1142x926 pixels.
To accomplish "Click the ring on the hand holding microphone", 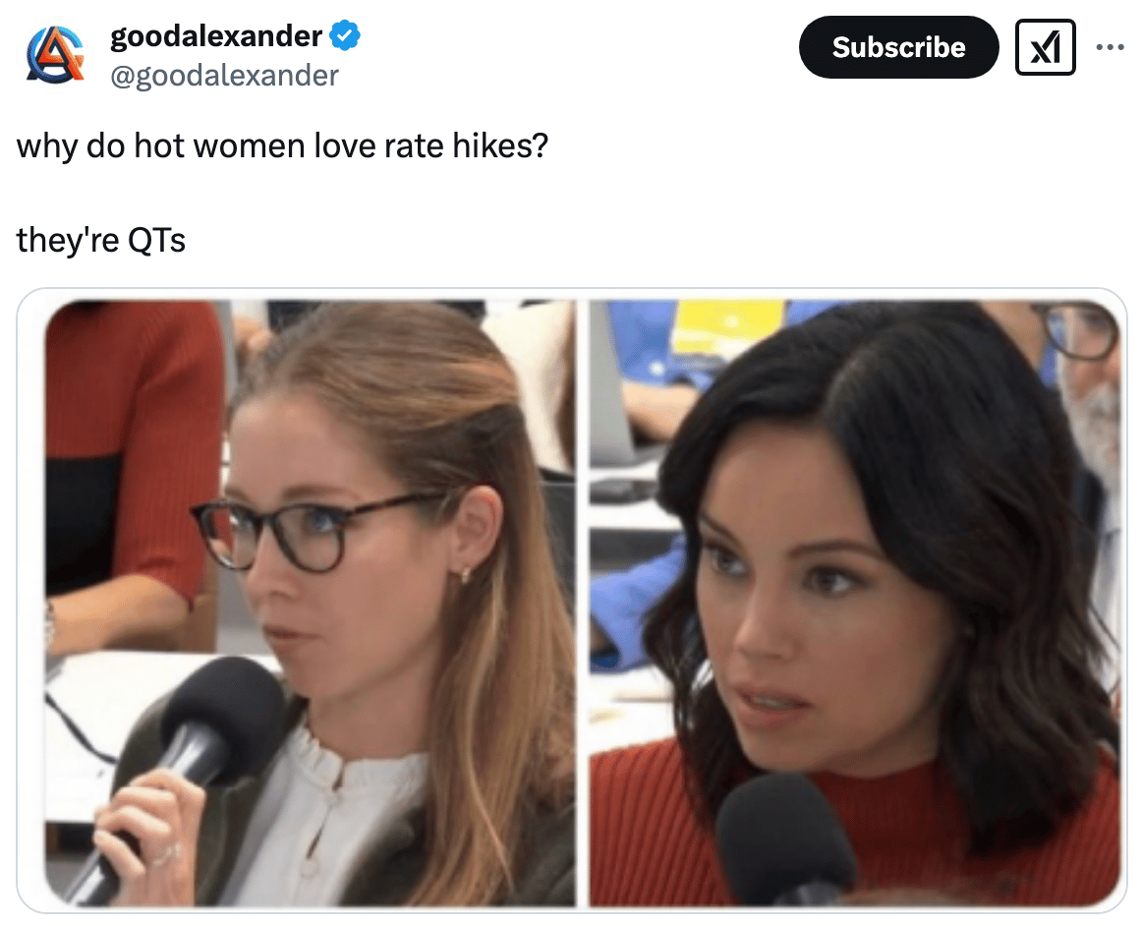I will coord(167,853).
